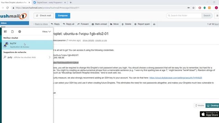The image size is (219, 123).
Task: Click the saved password key icon
Action: [x=189, y=8]
